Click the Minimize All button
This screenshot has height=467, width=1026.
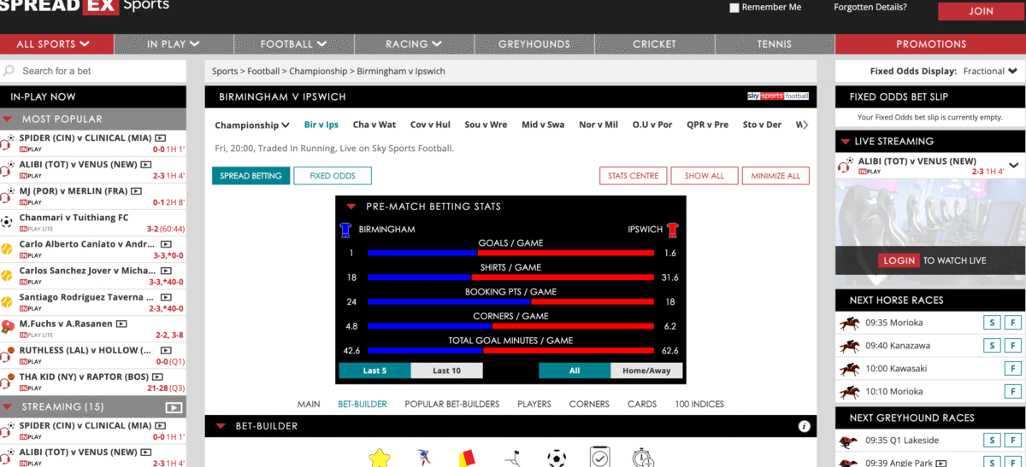point(775,176)
